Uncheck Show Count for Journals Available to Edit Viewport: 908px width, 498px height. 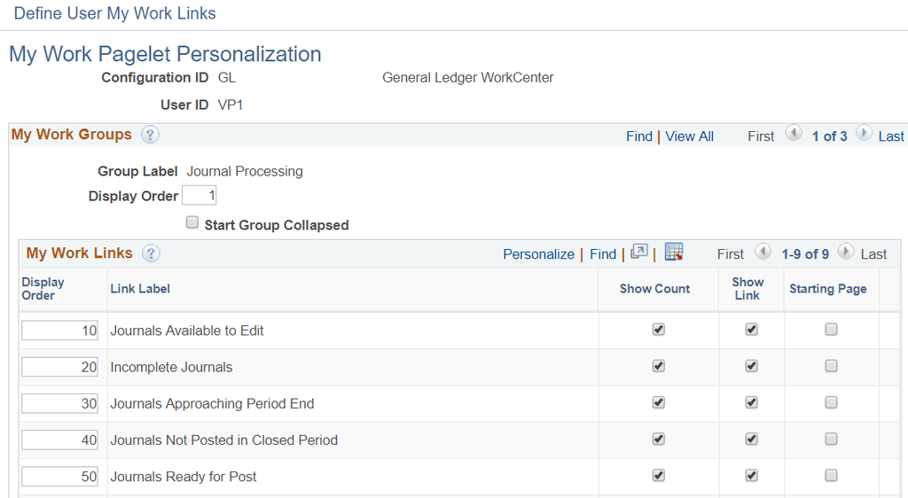click(x=659, y=330)
